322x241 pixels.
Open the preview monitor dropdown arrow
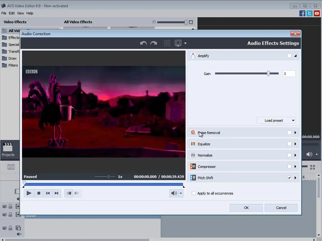pyautogui.click(x=185, y=43)
